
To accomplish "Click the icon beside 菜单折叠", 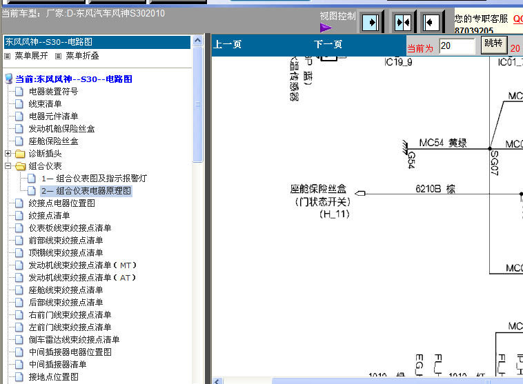I will (x=59, y=56).
